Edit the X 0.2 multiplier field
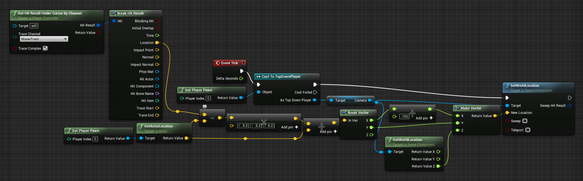The width and height of the screenshot is (583, 181). click(x=243, y=126)
